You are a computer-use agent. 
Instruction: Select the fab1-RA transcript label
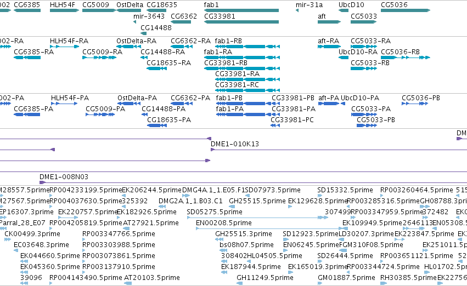point(218,52)
